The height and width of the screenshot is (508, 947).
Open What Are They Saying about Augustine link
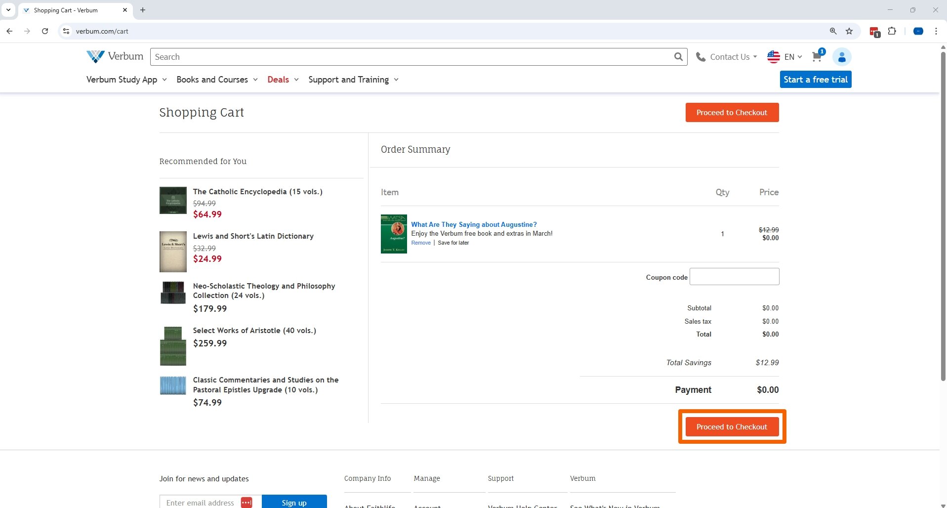click(474, 224)
